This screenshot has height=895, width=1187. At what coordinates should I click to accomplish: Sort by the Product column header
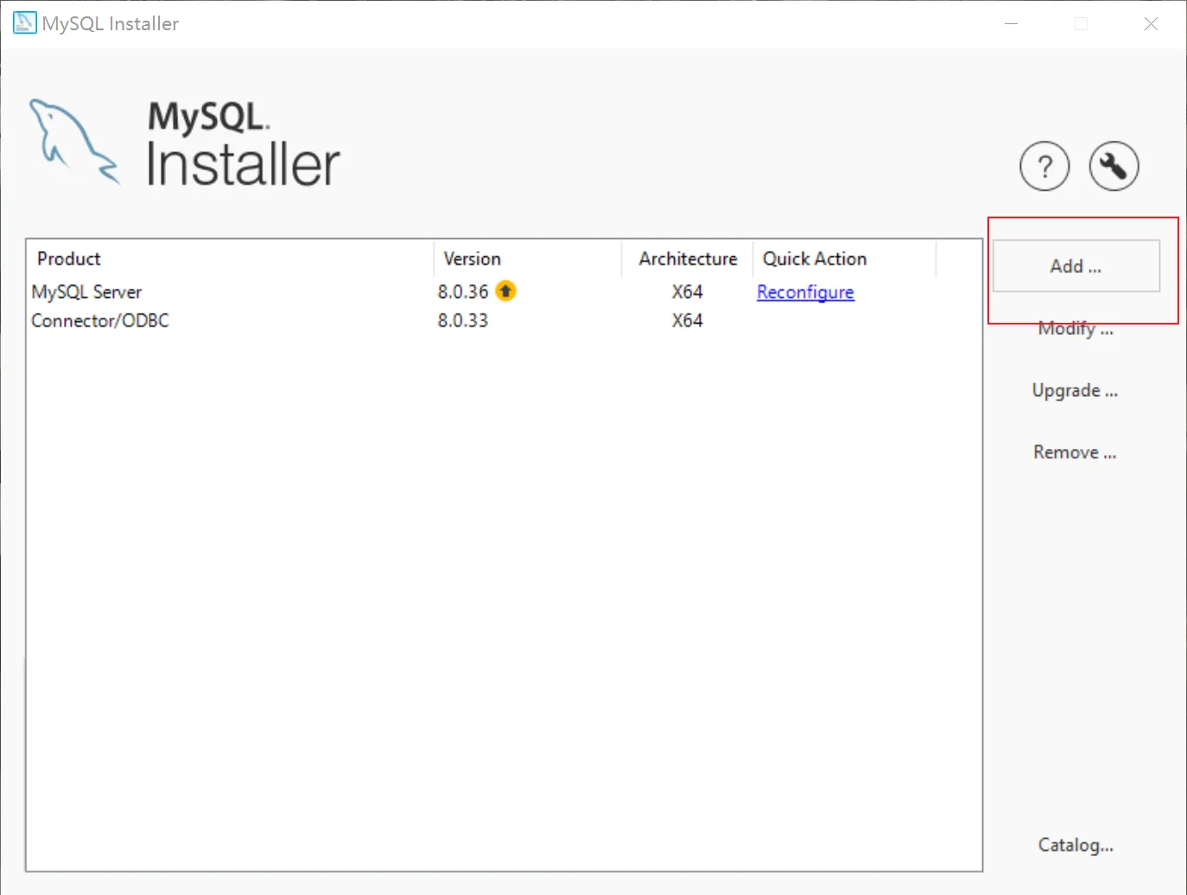(x=230, y=259)
